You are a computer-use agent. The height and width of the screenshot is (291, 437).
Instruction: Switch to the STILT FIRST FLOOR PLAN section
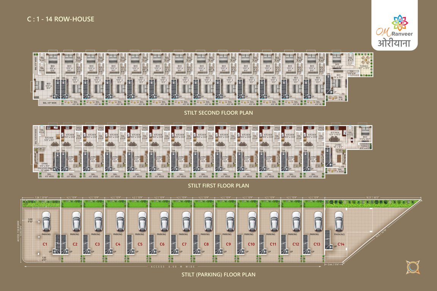pos(218,186)
